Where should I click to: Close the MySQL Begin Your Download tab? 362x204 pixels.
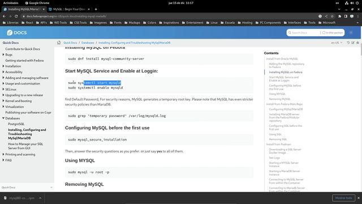[x=89, y=9]
